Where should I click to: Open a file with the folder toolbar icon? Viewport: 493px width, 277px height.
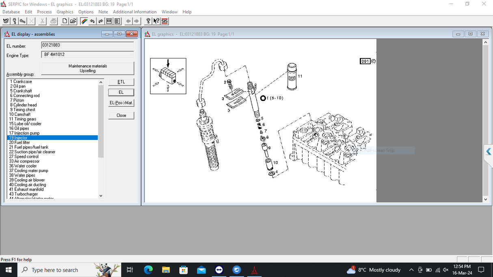click(x=73, y=21)
